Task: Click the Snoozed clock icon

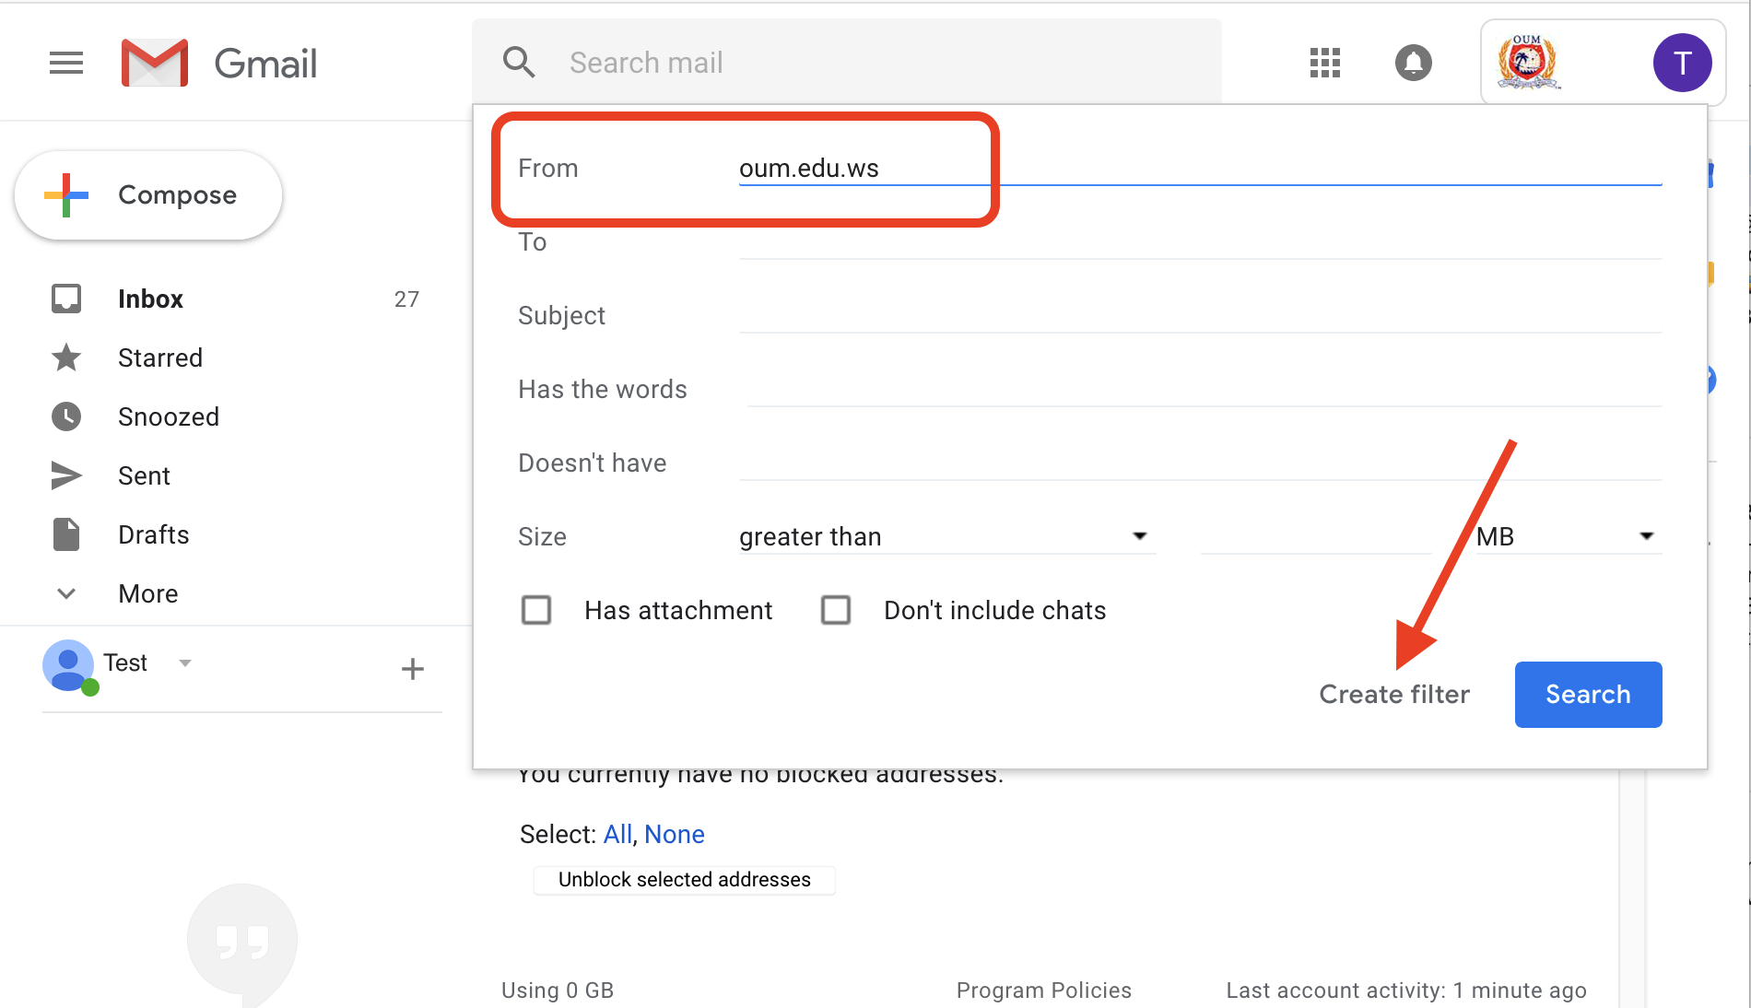Action: [66, 416]
